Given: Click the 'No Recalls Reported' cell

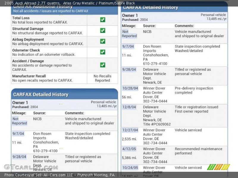Looking at the screenshot, I should (102, 78).
